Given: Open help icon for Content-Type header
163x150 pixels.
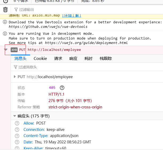Looking at the screenshot, I should tap(17, 136).
